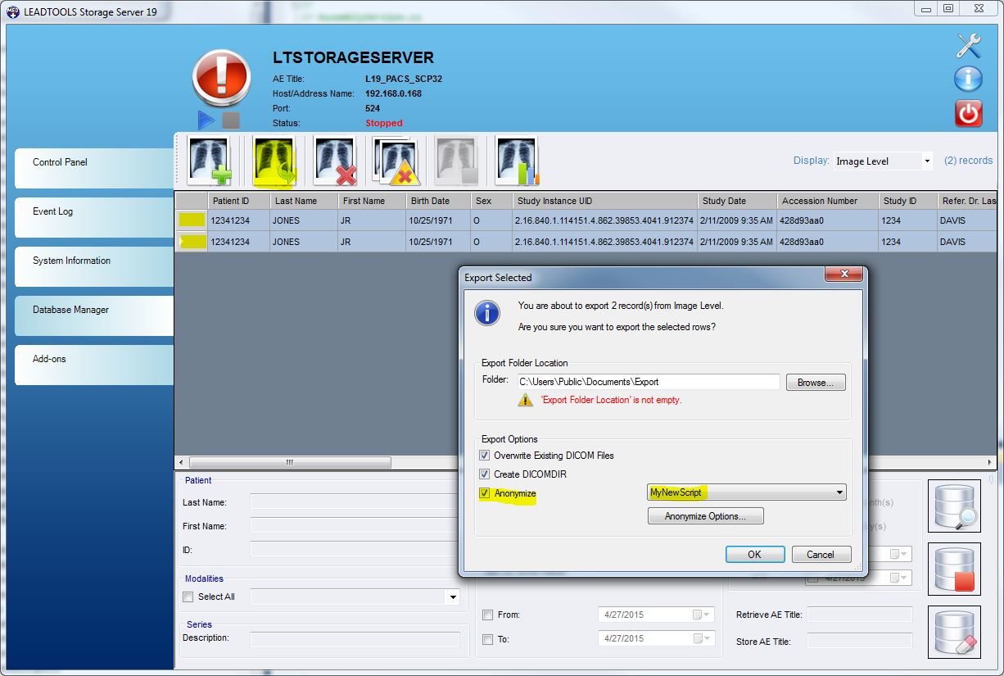1004x676 pixels.
Task: Enable the To date checkbox
Action: pyautogui.click(x=488, y=639)
